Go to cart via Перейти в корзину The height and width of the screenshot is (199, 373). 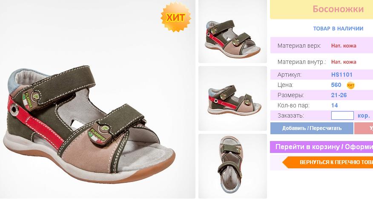point(321,147)
